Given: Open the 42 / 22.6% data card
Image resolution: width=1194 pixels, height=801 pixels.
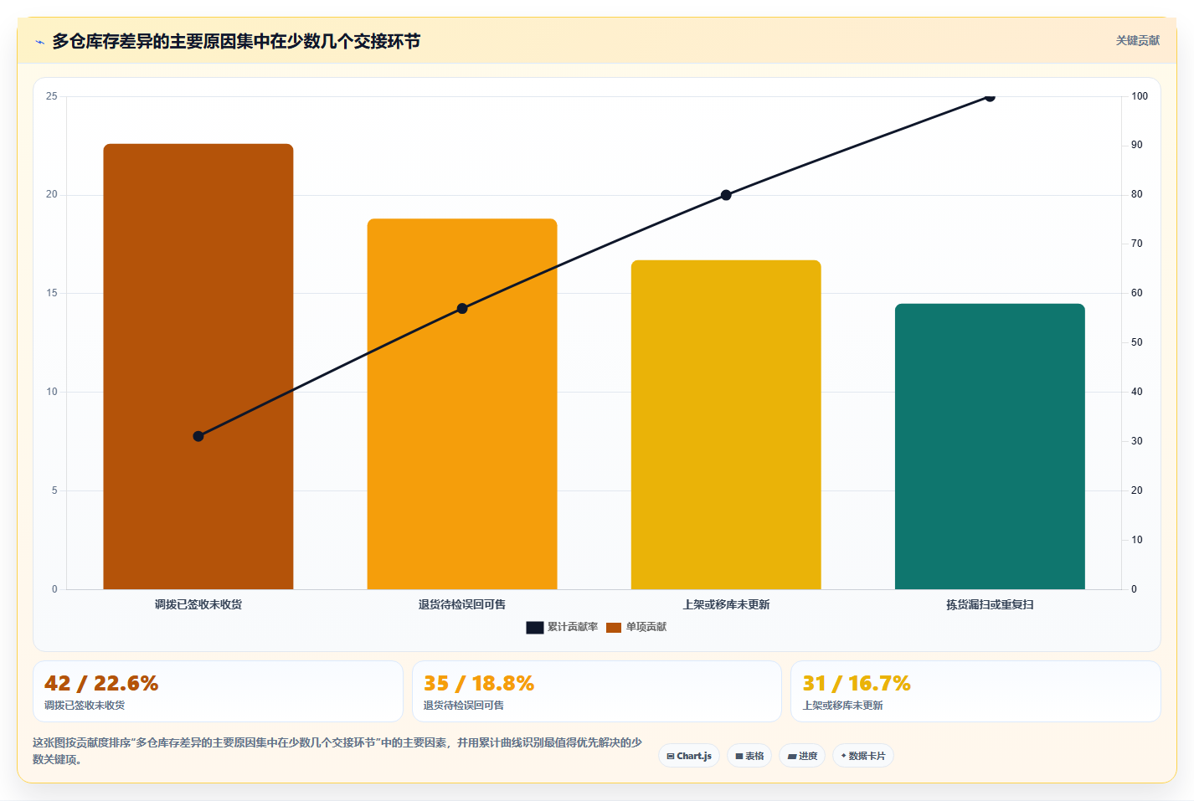Looking at the screenshot, I should 218,691.
